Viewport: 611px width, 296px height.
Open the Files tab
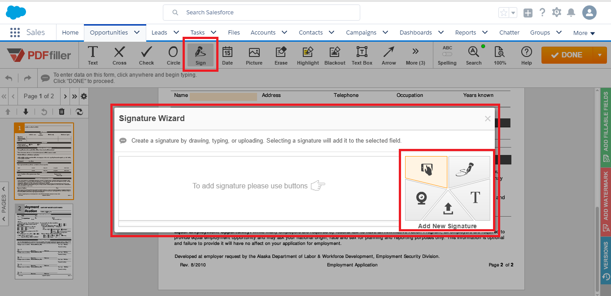click(x=234, y=32)
